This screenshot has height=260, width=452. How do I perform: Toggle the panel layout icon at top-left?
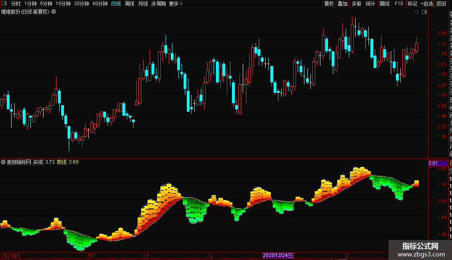tap(4, 4)
